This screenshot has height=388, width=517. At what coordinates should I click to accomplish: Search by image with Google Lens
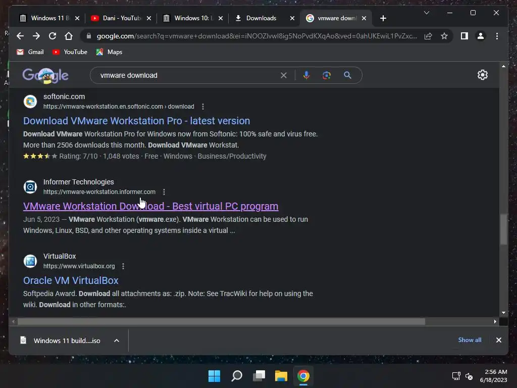click(x=327, y=75)
